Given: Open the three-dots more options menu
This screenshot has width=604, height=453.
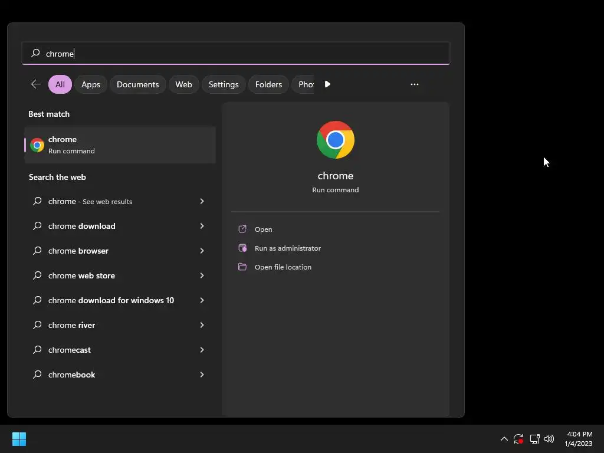Looking at the screenshot, I should click(415, 84).
